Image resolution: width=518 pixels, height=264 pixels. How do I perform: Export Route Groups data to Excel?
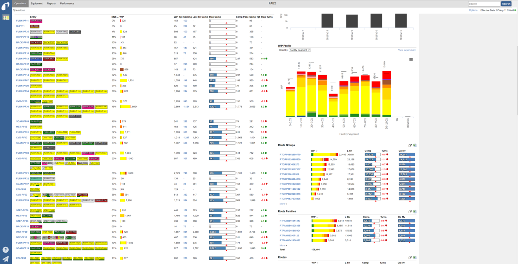pyautogui.click(x=415, y=145)
